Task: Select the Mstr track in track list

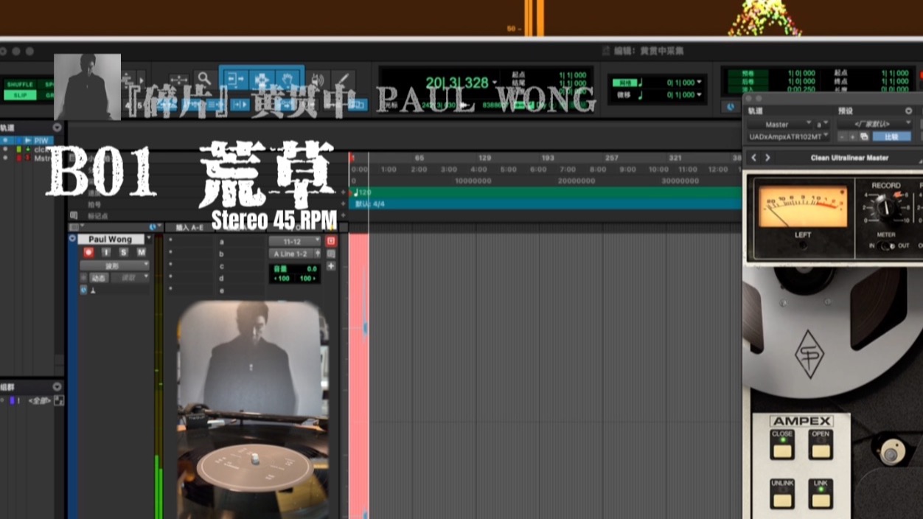Action: 43,159
